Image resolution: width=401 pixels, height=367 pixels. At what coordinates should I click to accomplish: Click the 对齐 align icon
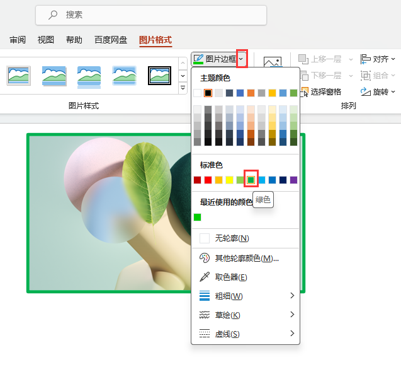tap(366, 59)
